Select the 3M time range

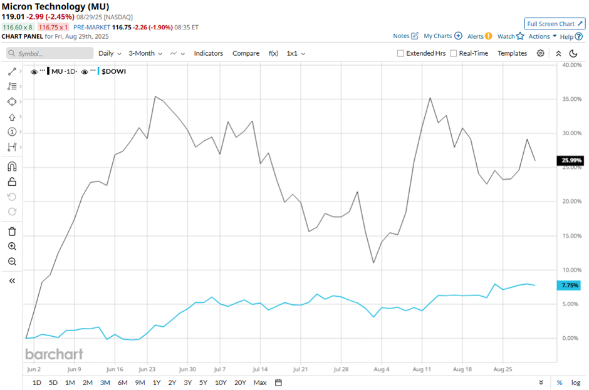[105, 382]
